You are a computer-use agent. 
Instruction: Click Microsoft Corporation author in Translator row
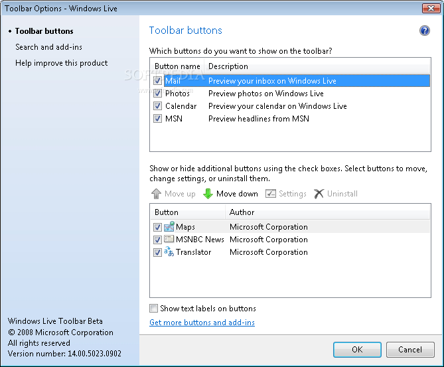point(269,252)
